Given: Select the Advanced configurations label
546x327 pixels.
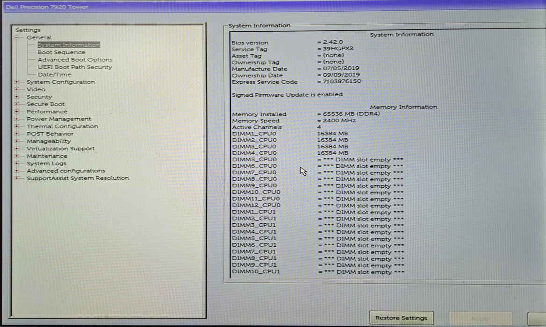Looking at the screenshot, I should click(x=66, y=171).
